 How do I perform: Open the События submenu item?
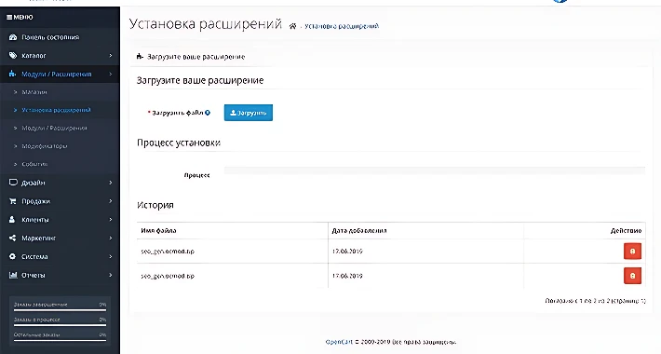[x=60, y=164]
